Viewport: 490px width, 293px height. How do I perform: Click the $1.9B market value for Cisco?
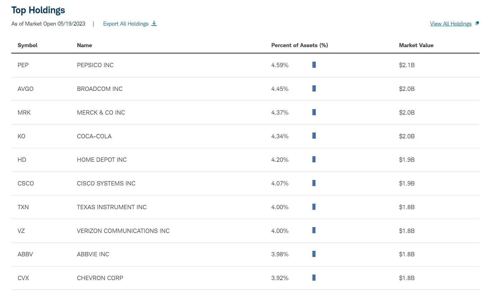pos(407,183)
